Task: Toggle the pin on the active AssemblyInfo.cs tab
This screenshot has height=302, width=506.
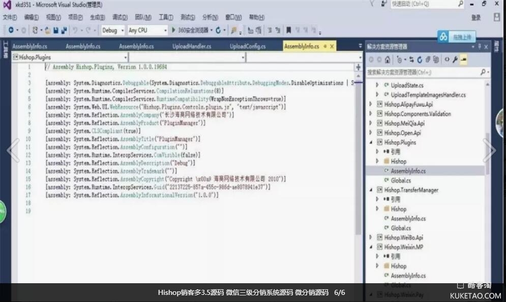Action: 325,46
